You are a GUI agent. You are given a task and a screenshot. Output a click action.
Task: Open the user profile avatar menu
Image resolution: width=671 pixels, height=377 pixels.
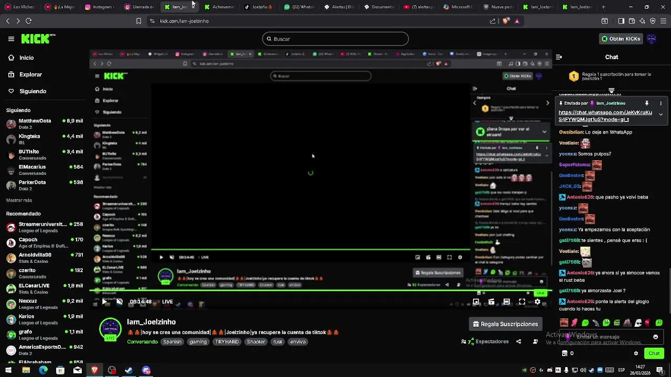click(x=652, y=39)
